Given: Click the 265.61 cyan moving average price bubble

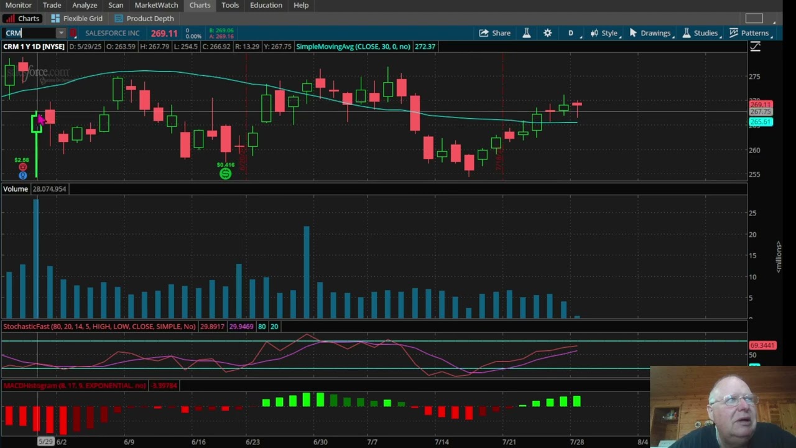Looking at the screenshot, I should click(761, 122).
